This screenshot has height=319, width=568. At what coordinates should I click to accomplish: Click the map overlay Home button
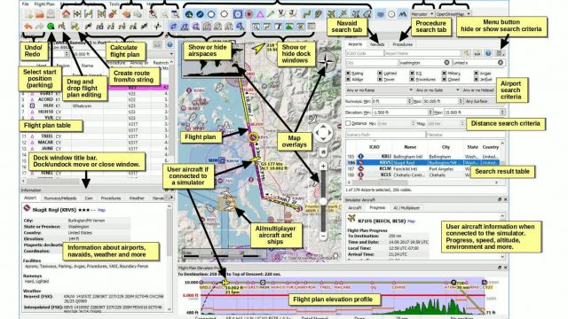[323, 152]
